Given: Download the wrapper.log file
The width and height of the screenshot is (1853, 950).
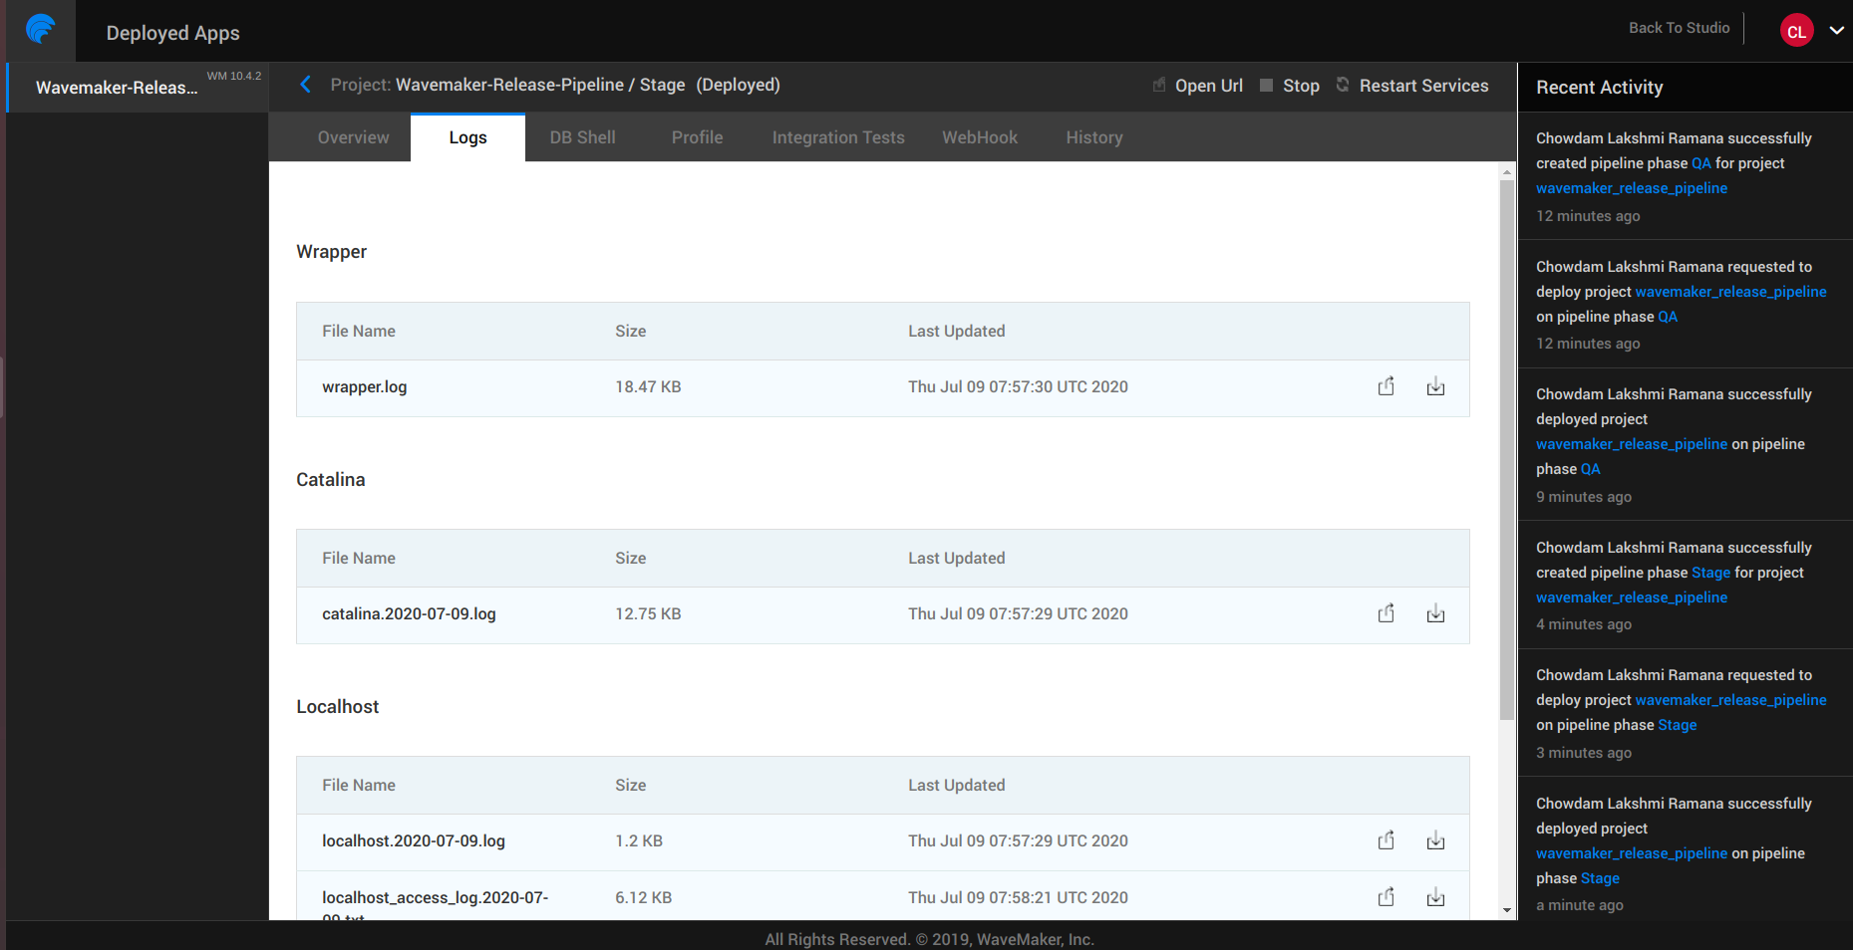Looking at the screenshot, I should 1435,386.
